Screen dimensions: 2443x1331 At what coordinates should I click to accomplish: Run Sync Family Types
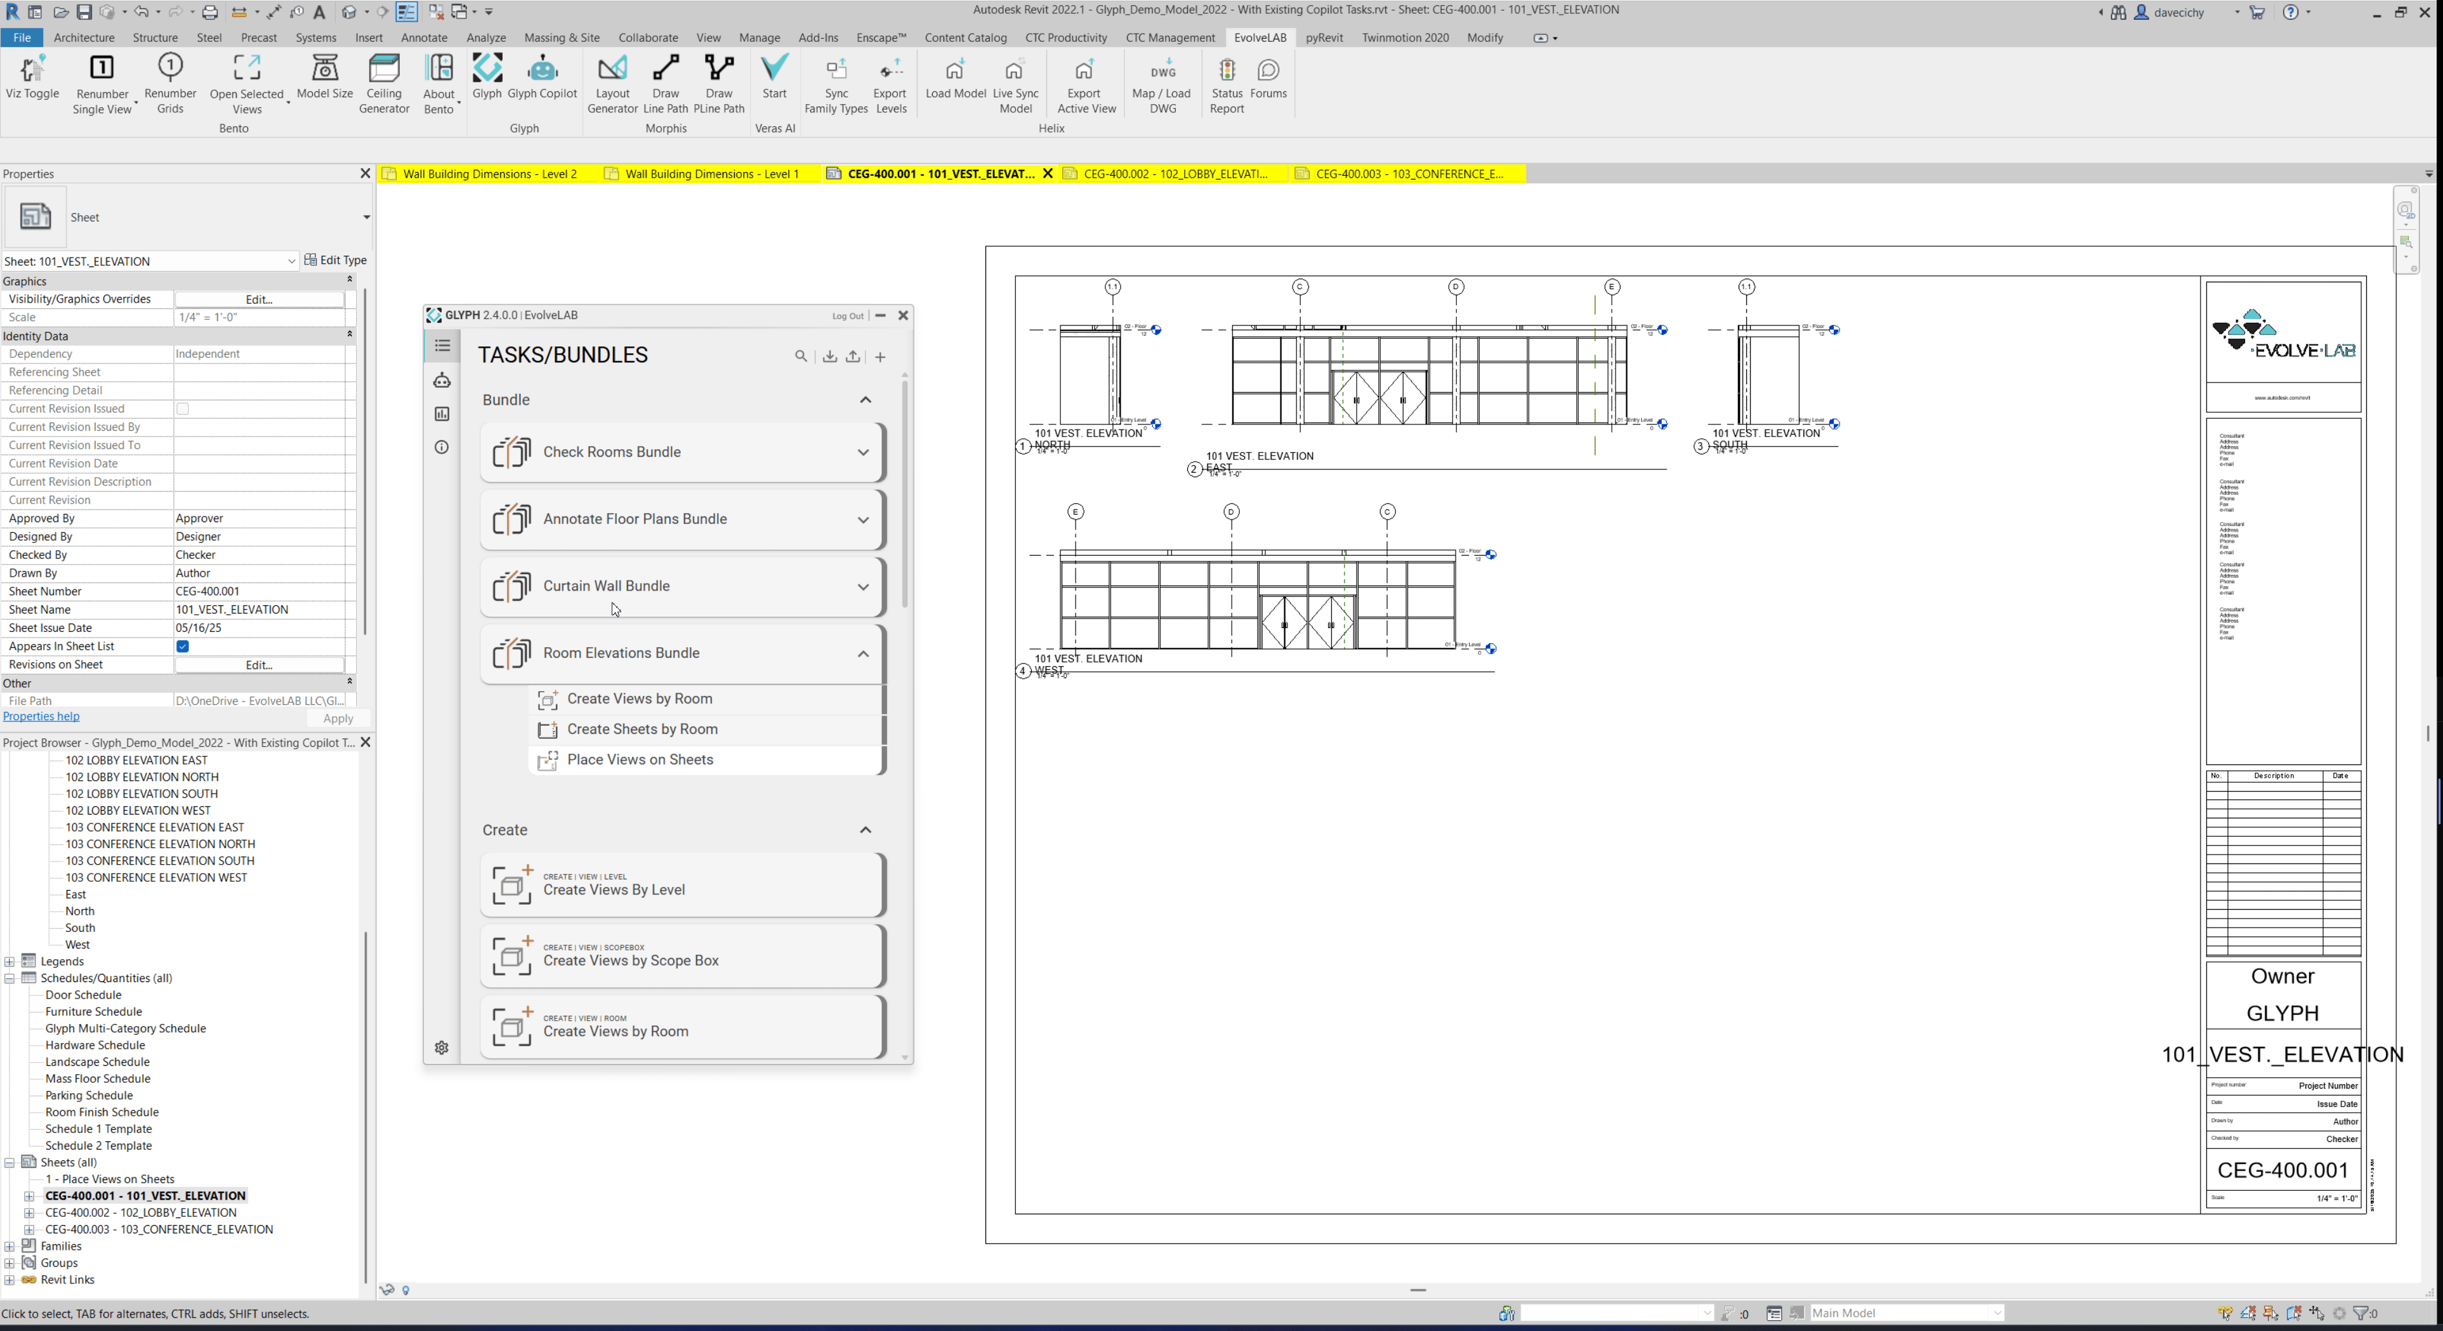click(836, 83)
